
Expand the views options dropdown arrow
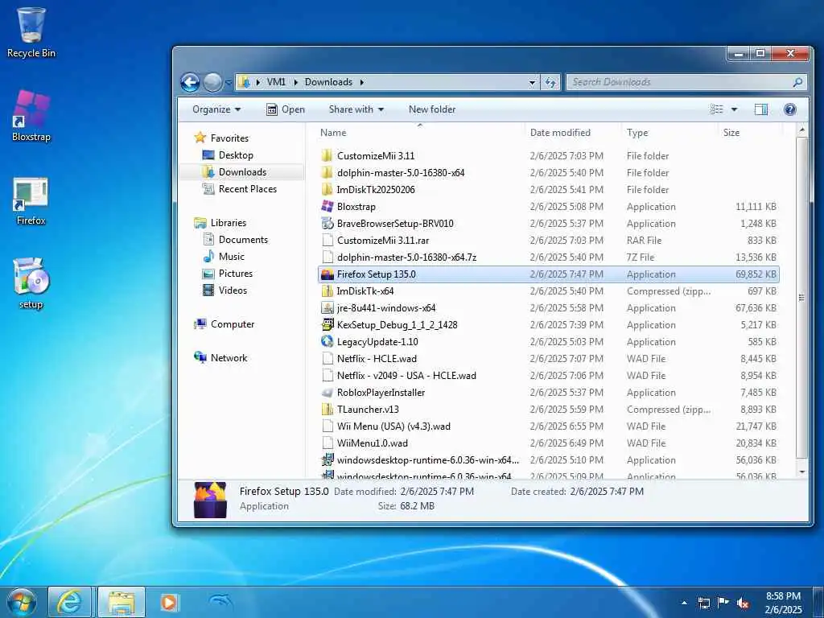(734, 109)
